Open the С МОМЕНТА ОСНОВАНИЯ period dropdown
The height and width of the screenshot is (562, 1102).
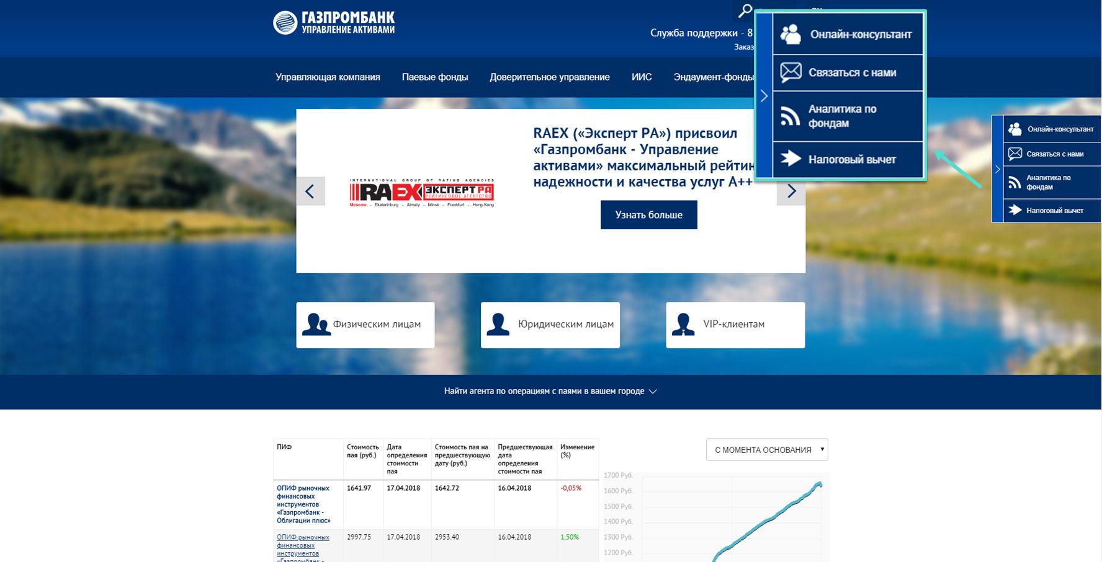point(767,450)
